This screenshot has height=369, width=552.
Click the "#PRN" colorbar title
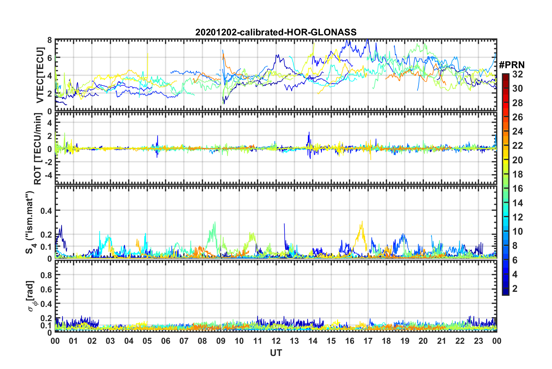click(512, 65)
